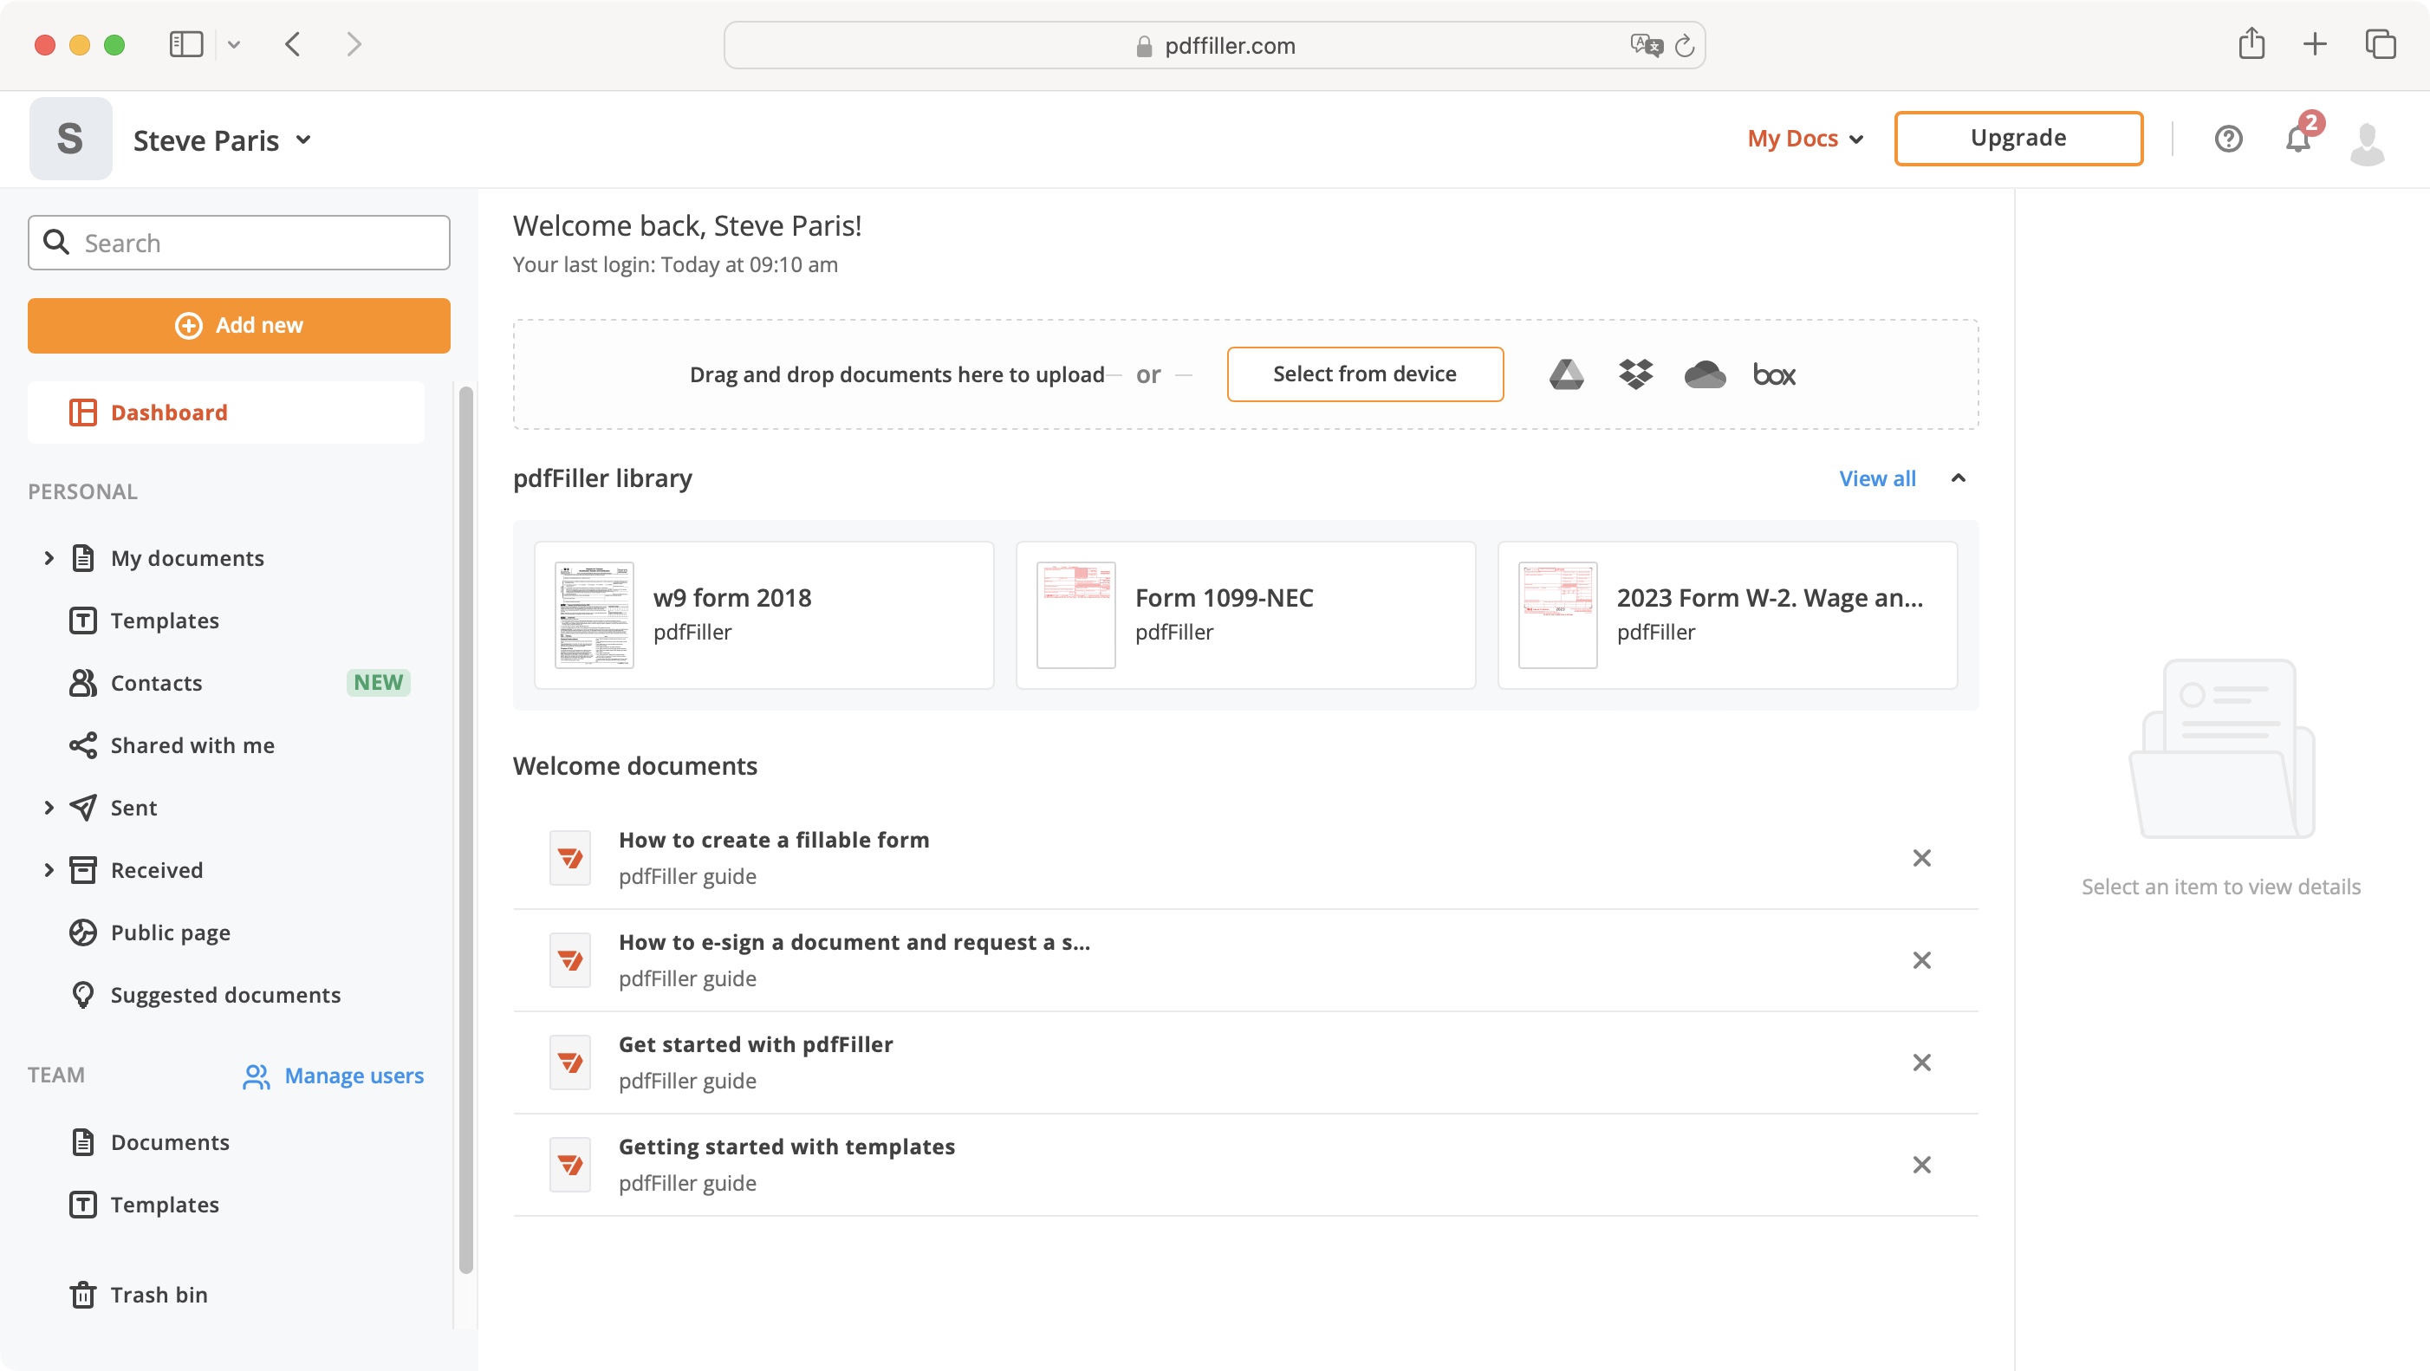Screen dimensions: 2430x1371
Task: Collapse the pdfFiller library section
Action: (1959, 478)
